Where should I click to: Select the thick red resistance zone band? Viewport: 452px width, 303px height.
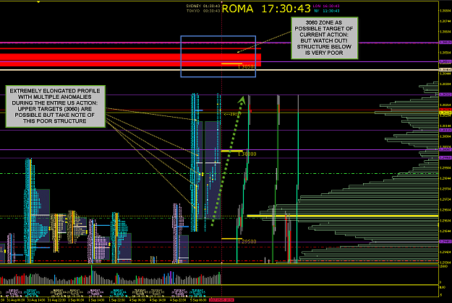[x=130, y=60]
